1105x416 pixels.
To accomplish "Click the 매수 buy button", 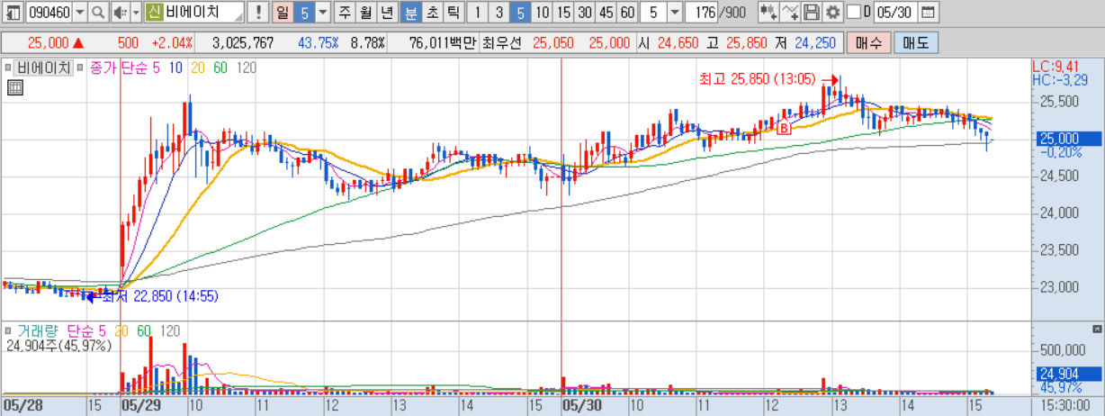I will (x=869, y=42).
